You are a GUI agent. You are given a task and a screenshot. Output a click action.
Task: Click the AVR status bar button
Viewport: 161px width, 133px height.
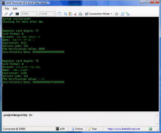pos(61,129)
